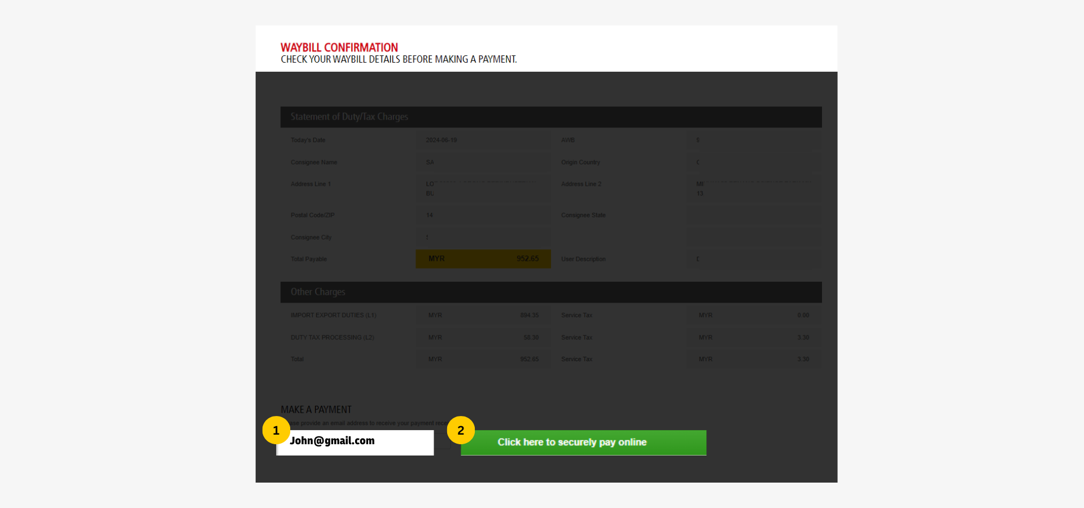This screenshot has height=508, width=1084.
Task: Click the 3.30 Service Tax amount in Total row
Action: point(803,360)
